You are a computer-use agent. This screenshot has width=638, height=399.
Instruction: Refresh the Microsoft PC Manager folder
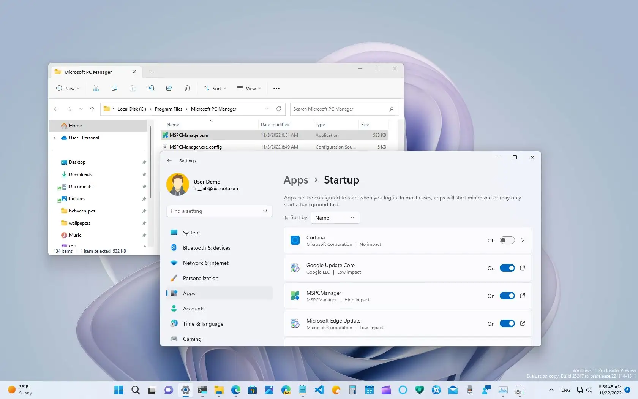pyautogui.click(x=279, y=109)
